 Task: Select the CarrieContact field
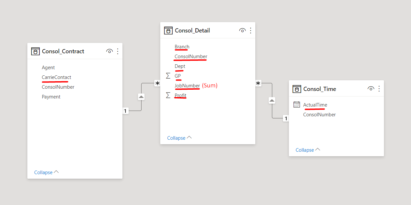pos(56,77)
